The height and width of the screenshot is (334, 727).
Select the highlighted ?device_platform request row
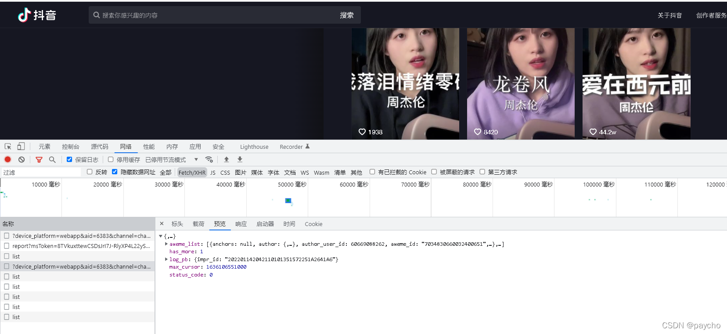tap(77, 266)
